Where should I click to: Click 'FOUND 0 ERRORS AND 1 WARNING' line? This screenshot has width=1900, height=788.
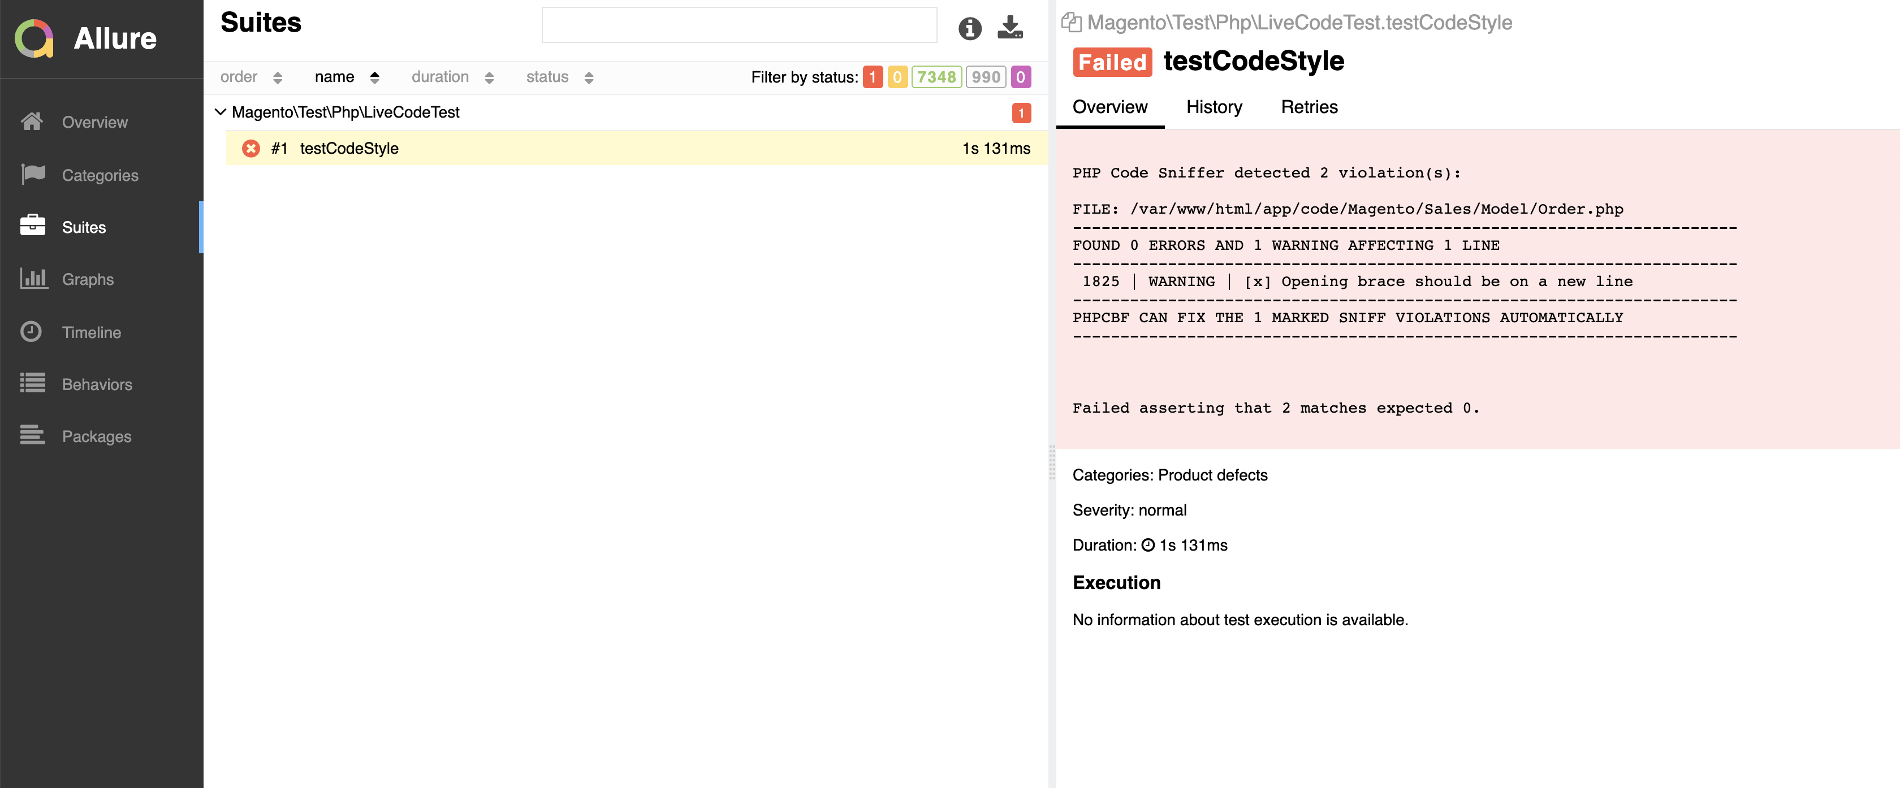click(x=1285, y=245)
